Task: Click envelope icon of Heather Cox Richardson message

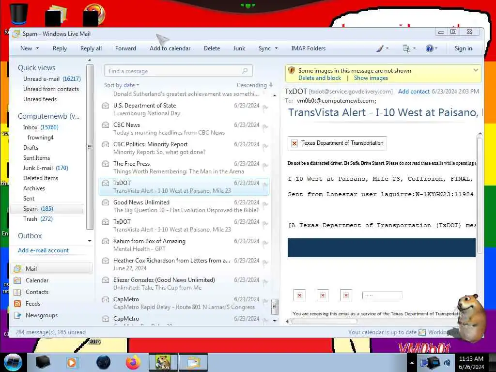Action: pyautogui.click(x=106, y=261)
